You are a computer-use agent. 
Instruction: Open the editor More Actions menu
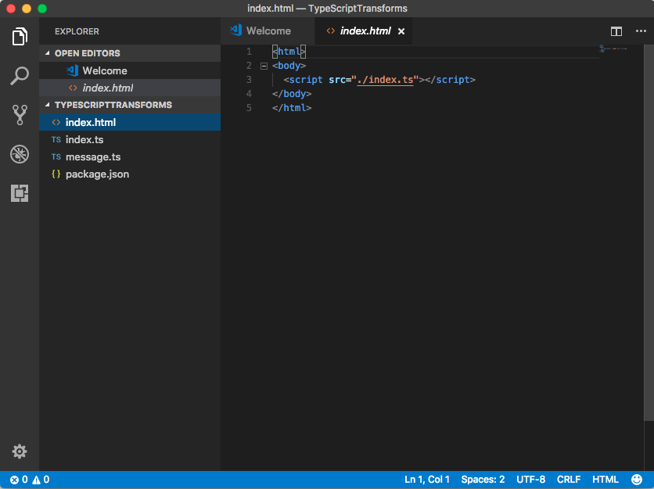(641, 31)
